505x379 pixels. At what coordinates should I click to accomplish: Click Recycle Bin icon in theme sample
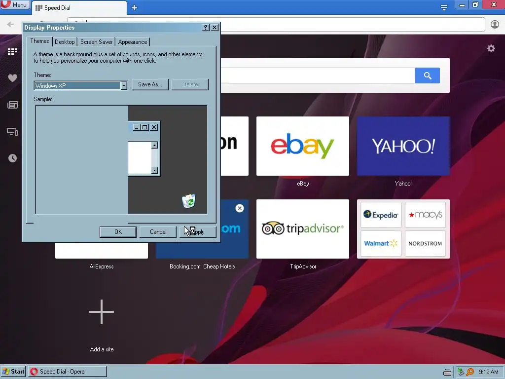(189, 201)
